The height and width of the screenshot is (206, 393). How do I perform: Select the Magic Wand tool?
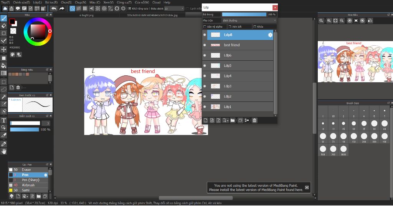coord(4,96)
